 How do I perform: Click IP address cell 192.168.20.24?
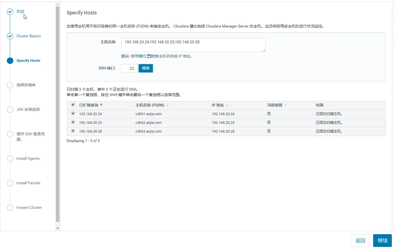[223, 114]
